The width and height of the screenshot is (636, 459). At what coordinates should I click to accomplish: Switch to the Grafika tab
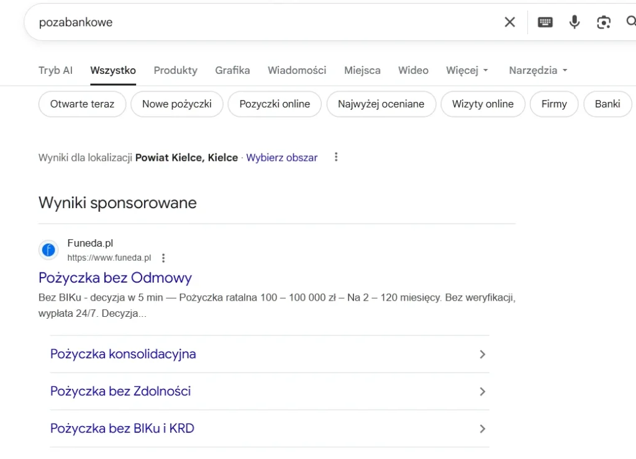pyautogui.click(x=232, y=70)
